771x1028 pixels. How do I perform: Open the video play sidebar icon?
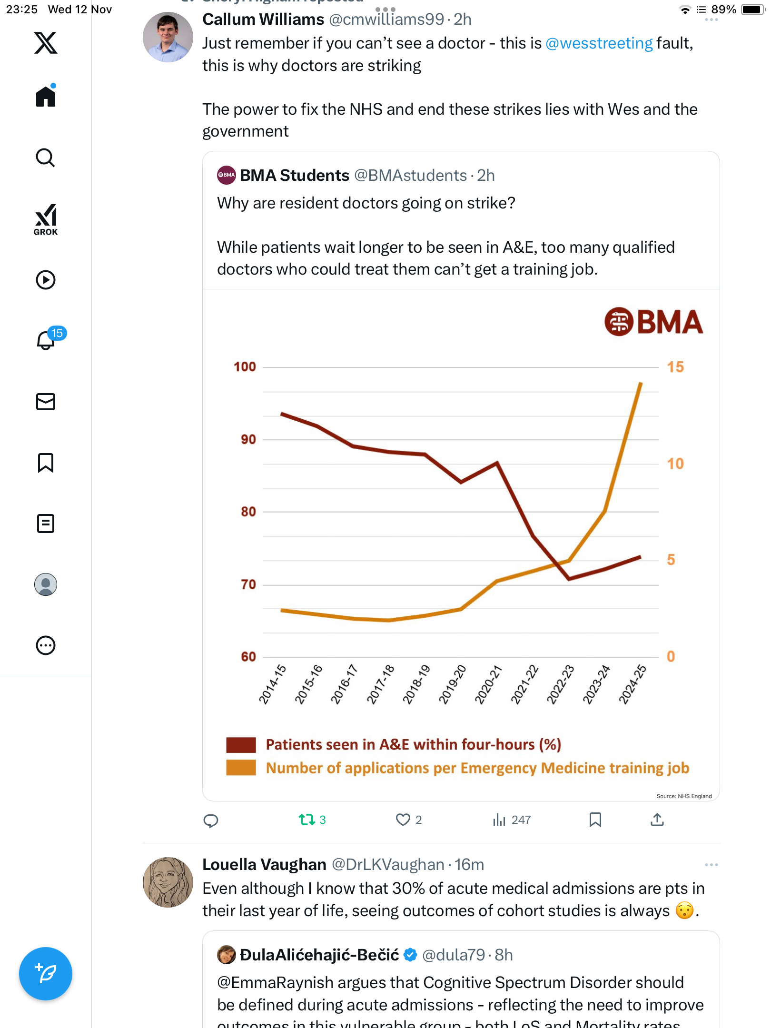(x=46, y=280)
